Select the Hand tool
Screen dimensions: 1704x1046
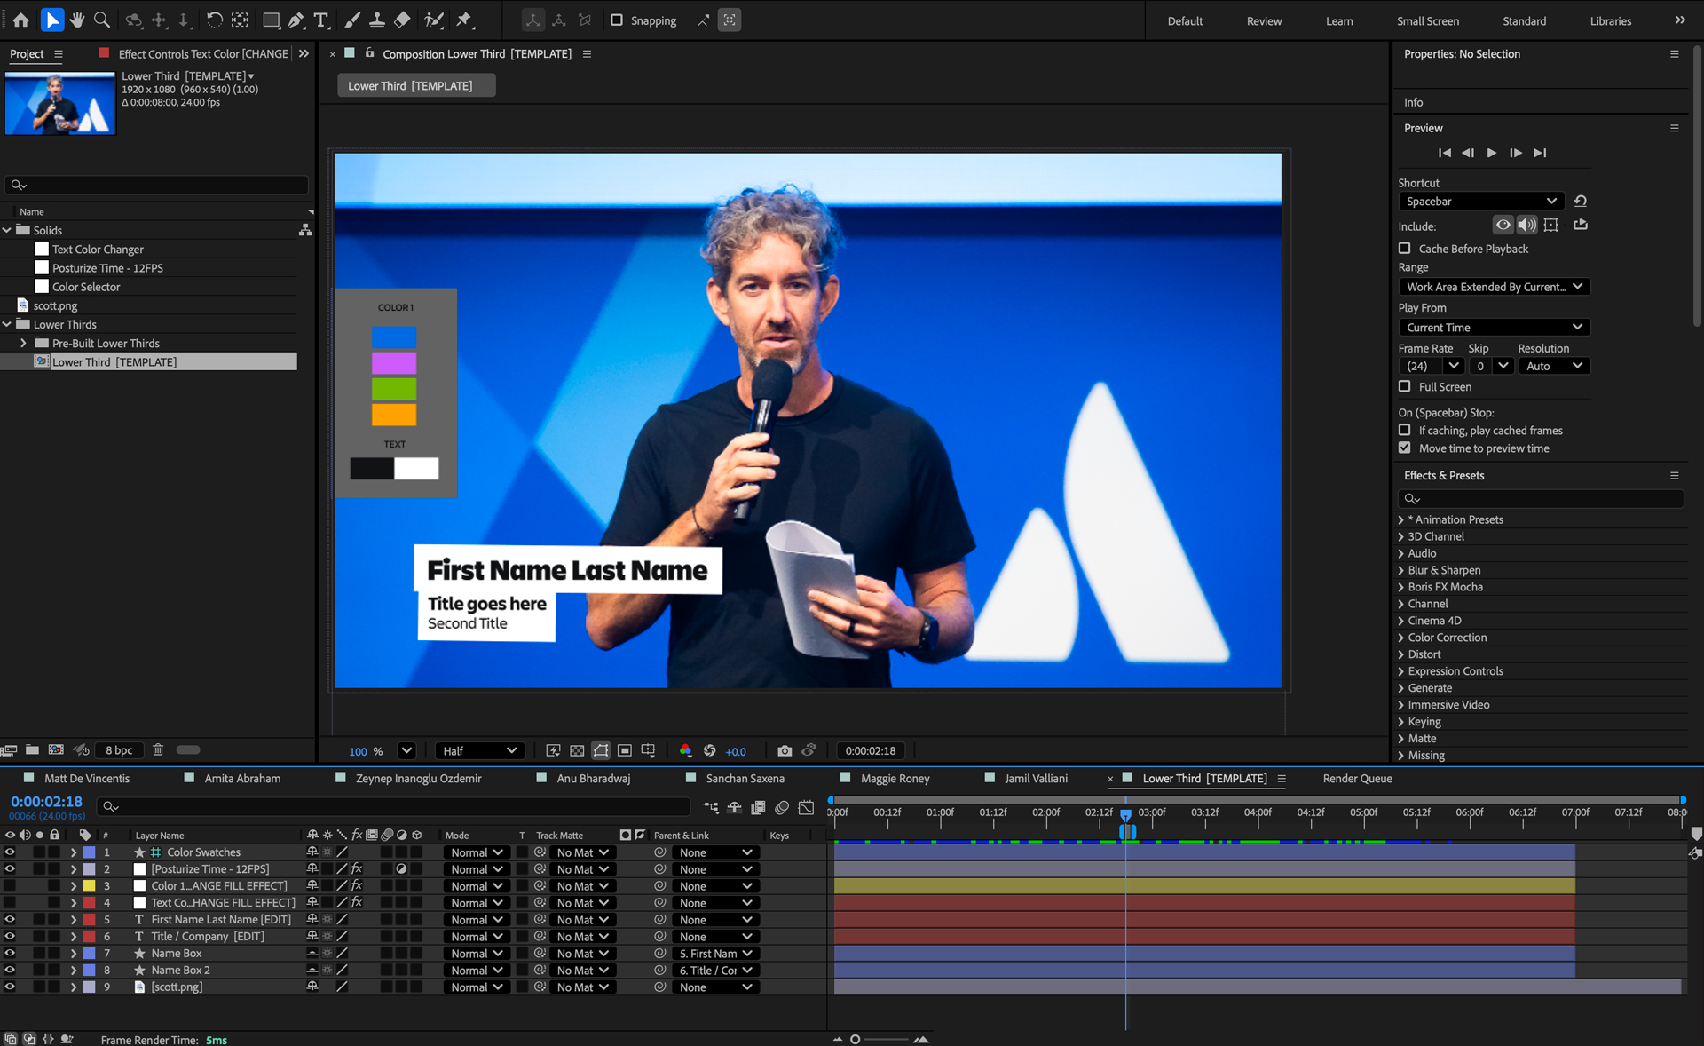(x=77, y=20)
